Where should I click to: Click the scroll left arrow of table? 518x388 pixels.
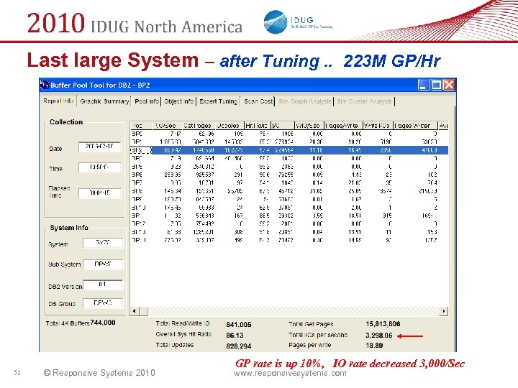[134, 311]
